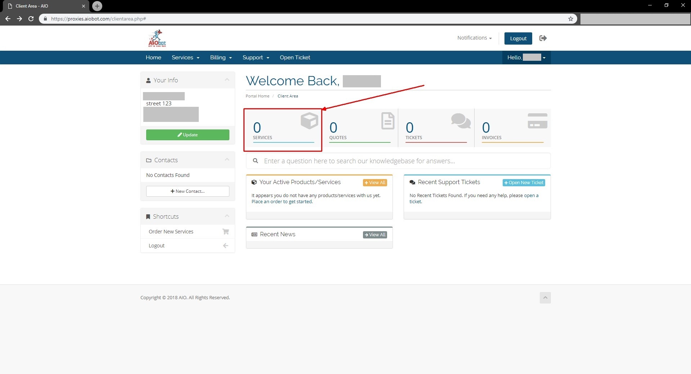Viewport: 691px width, 374px height.
Task: Collapse the Your Info panel
Action: tap(227, 80)
